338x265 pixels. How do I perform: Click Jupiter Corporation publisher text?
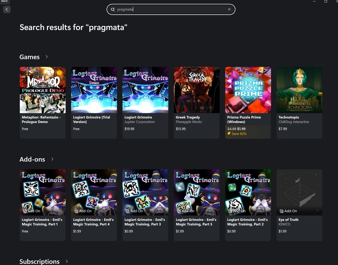click(139, 122)
